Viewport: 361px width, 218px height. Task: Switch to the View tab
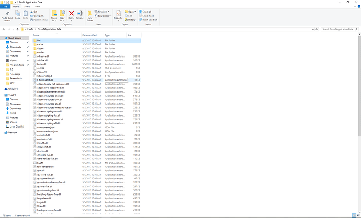pyautogui.click(x=37, y=7)
